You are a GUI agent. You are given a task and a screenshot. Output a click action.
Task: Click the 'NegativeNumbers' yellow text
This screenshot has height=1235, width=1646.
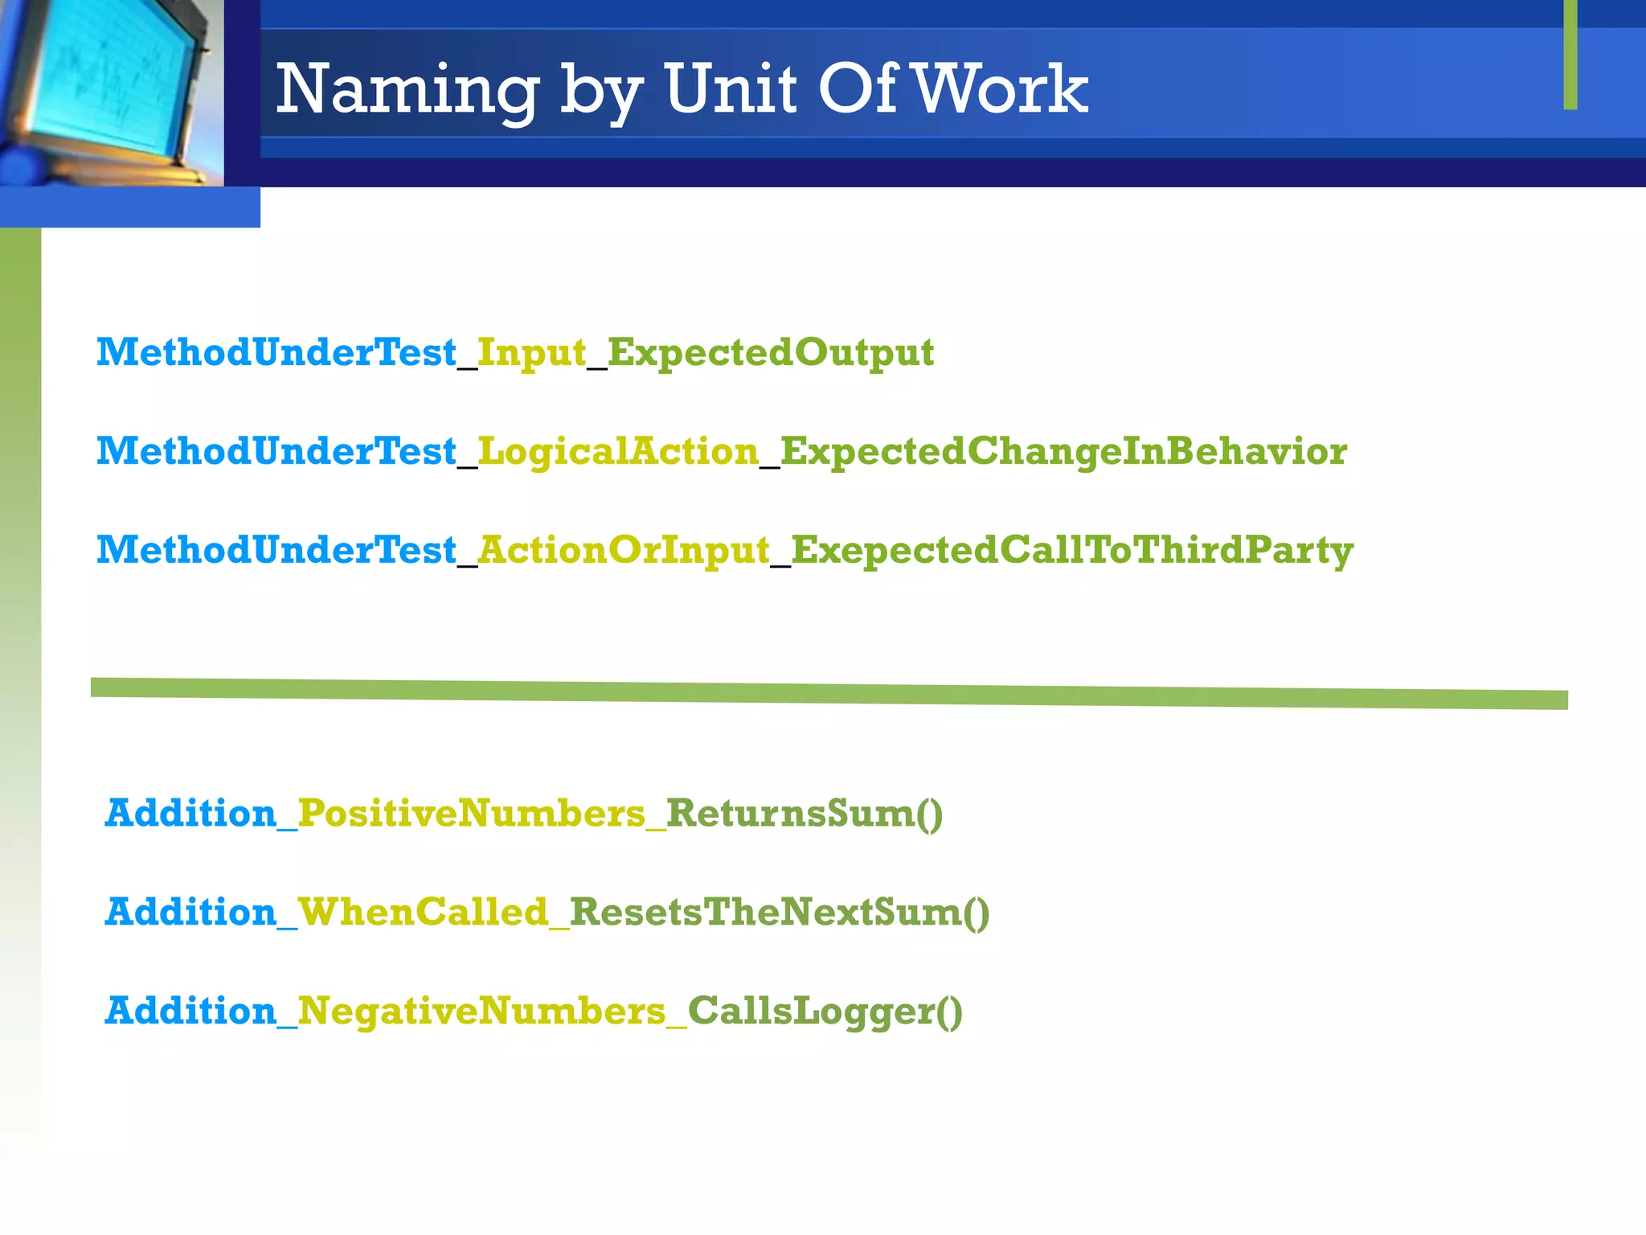(x=481, y=1011)
